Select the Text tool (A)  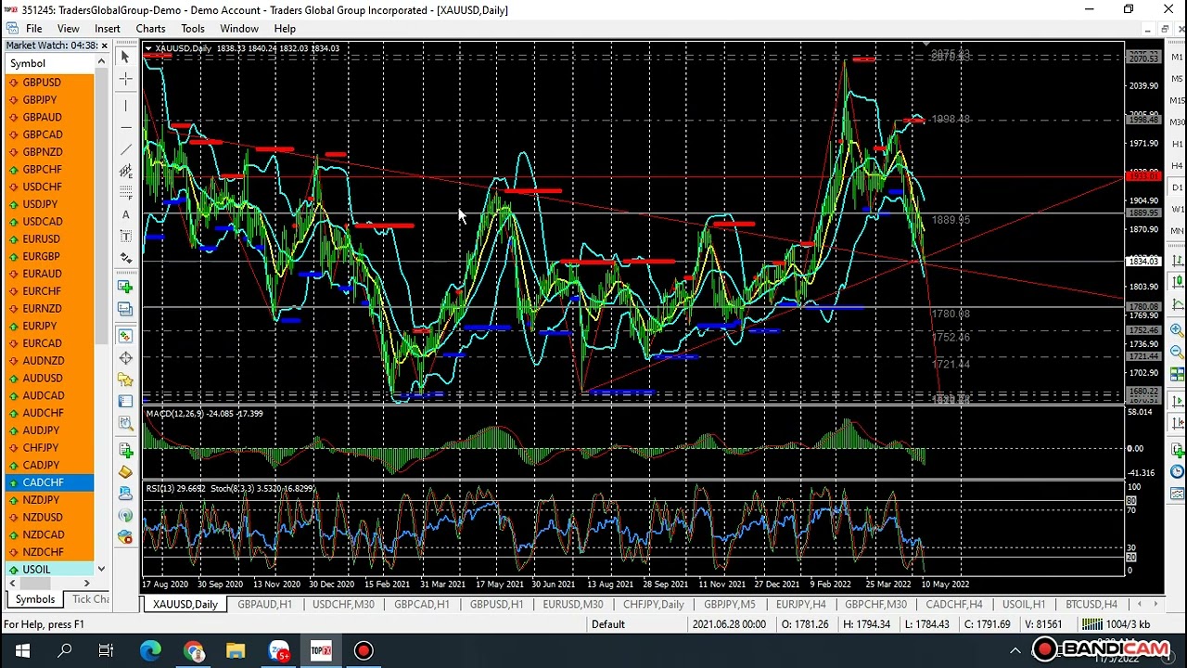coord(125,215)
